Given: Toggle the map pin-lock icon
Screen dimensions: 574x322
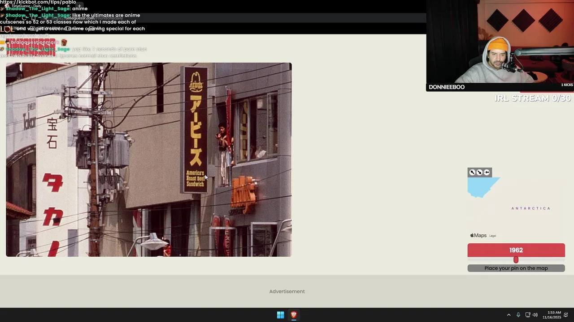Looking at the screenshot, I should (487, 172).
